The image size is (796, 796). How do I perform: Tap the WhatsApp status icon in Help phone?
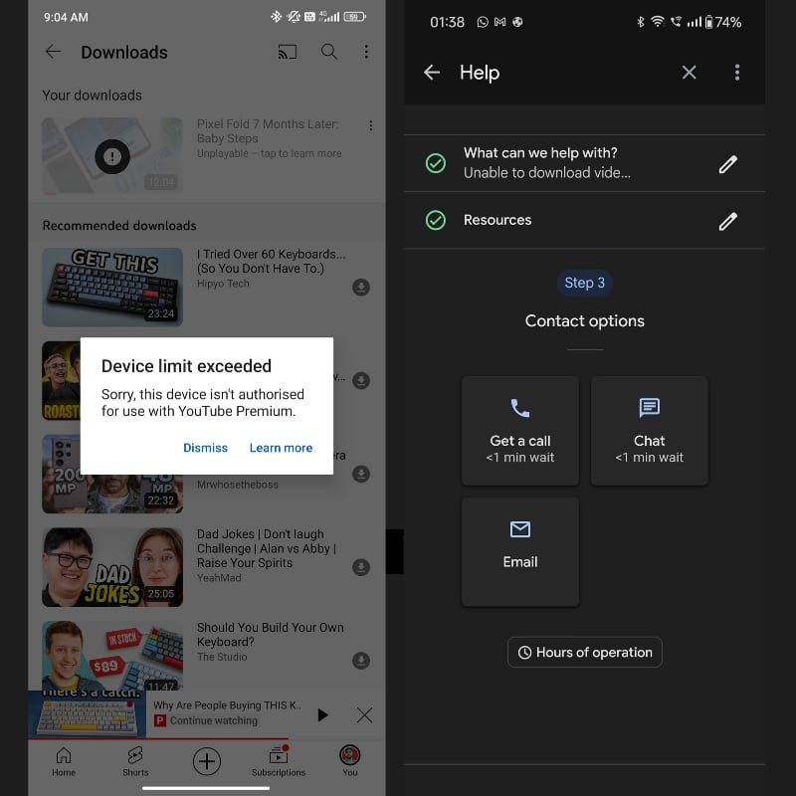click(483, 22)
